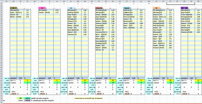
Task: Select the cell with value "4,74"
Action: point(6,85)
